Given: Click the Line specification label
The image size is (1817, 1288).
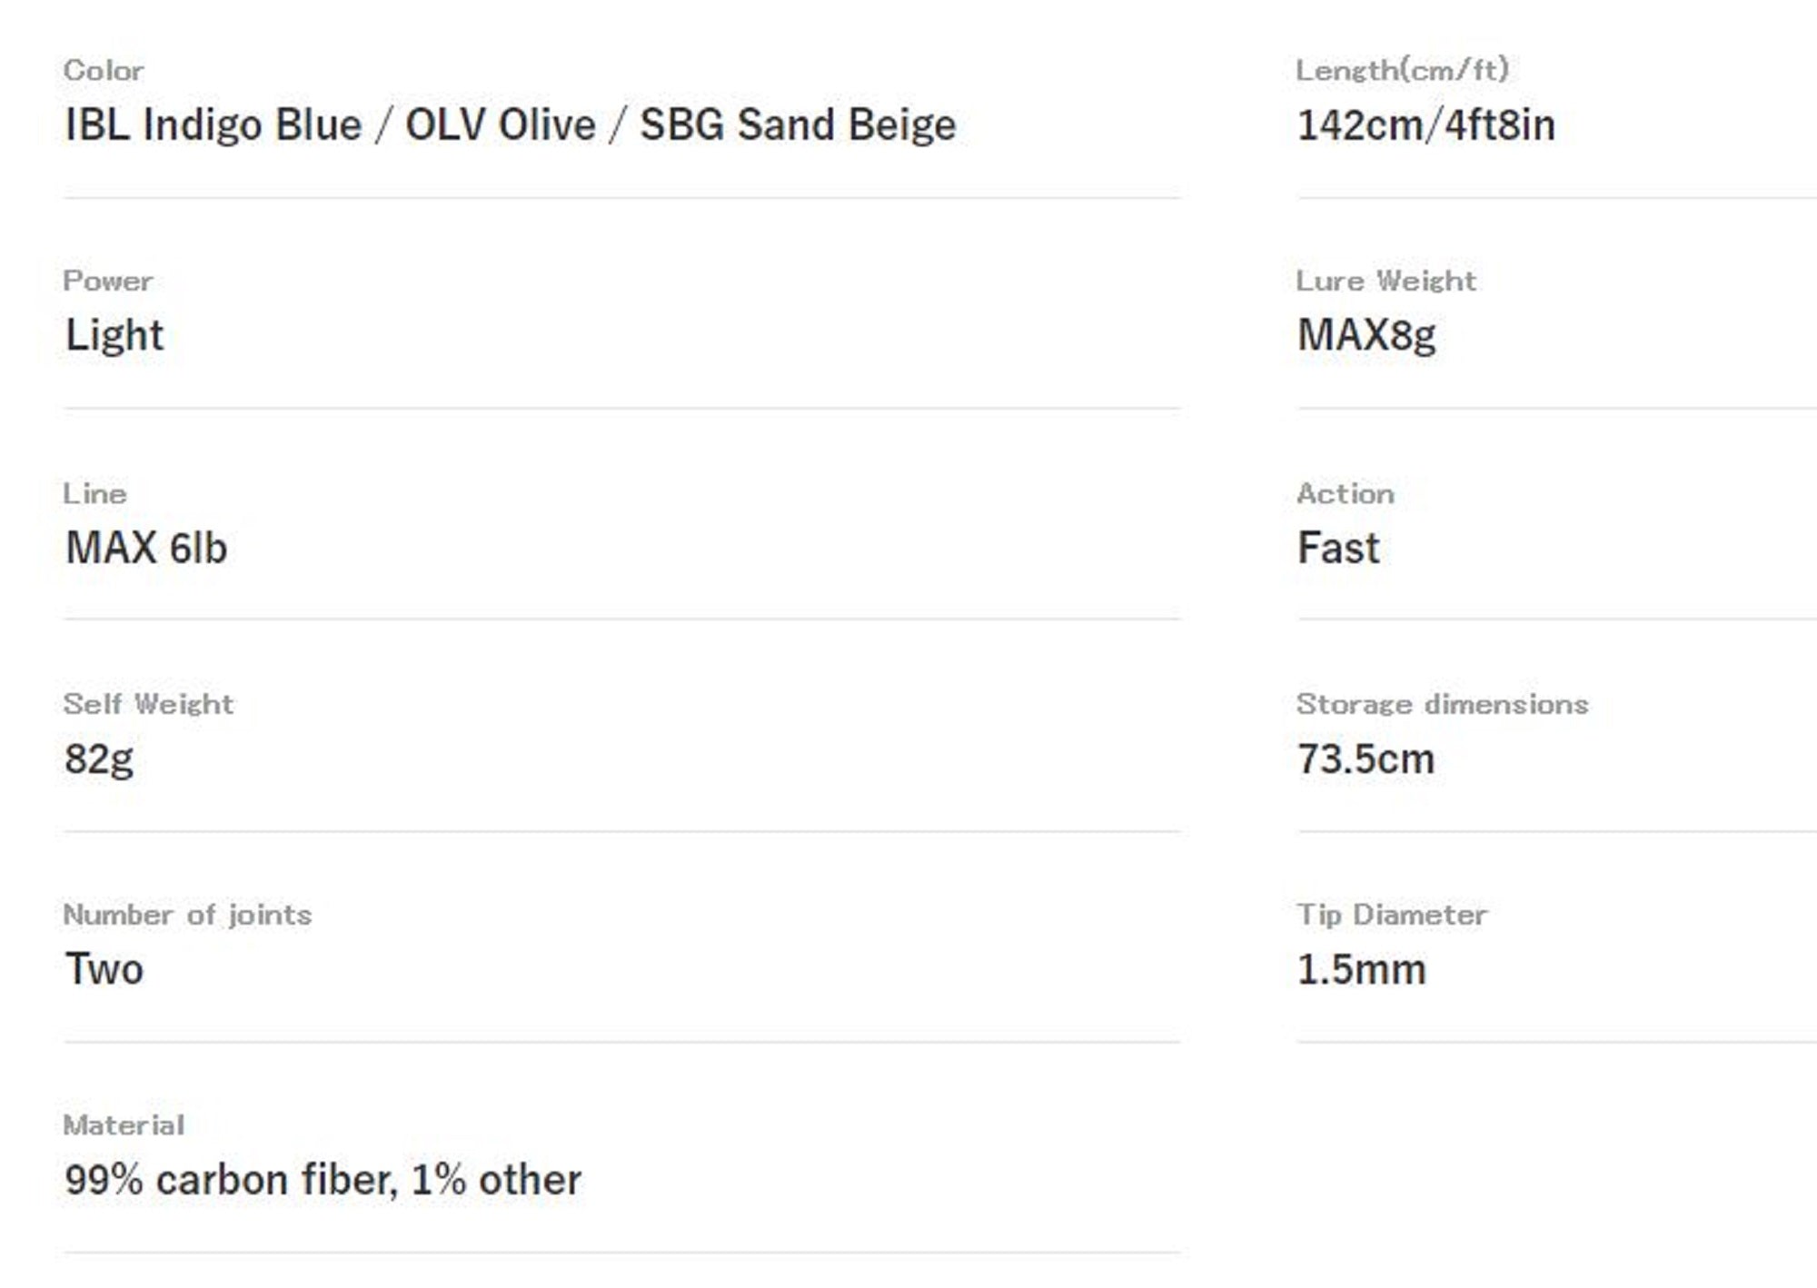Looking at the screenshot, I should point(94,493).
